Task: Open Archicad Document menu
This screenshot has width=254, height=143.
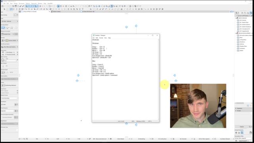Action: coord(21,4)
